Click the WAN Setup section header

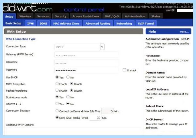point(73,31)
